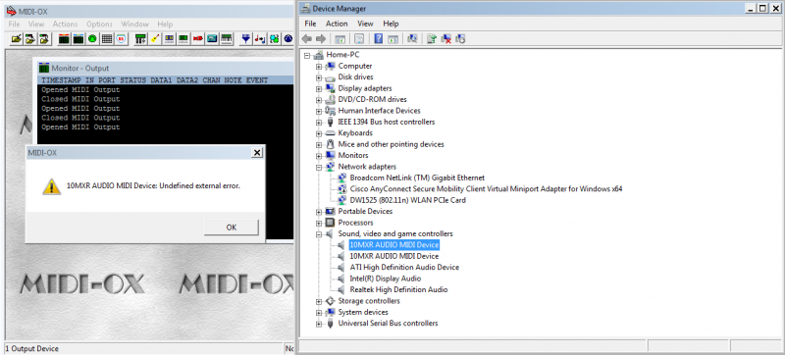Screen dimensions: 785x355
Task: Collapse the Network adapters node
Action: point(319,167)
